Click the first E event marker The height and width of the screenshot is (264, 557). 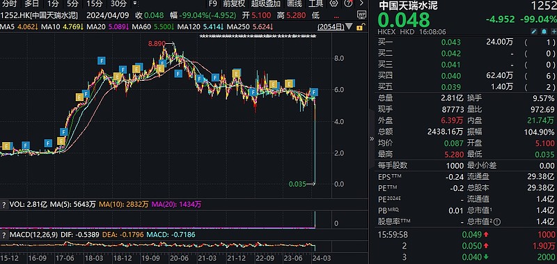click(6, 146)
